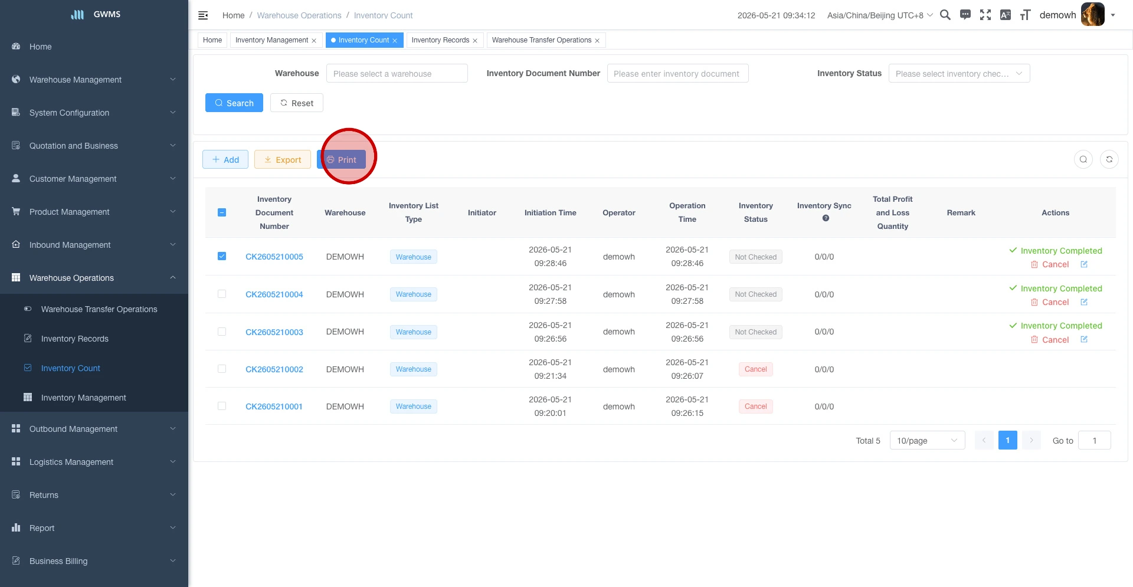This screenshot has width=1133, height=587.
Task: Click the GWMS logo
Action: (x=94, y=14)
